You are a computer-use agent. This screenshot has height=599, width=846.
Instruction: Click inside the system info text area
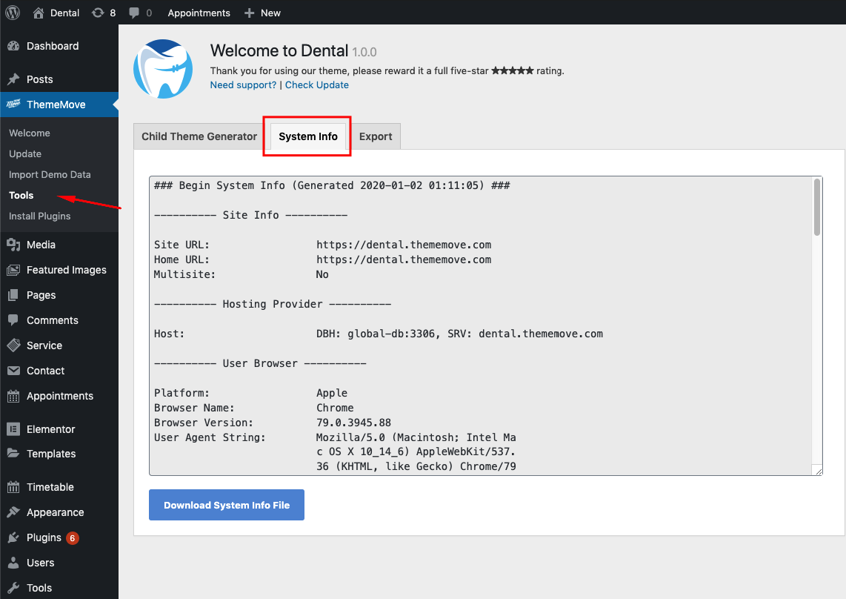(485, 325)
